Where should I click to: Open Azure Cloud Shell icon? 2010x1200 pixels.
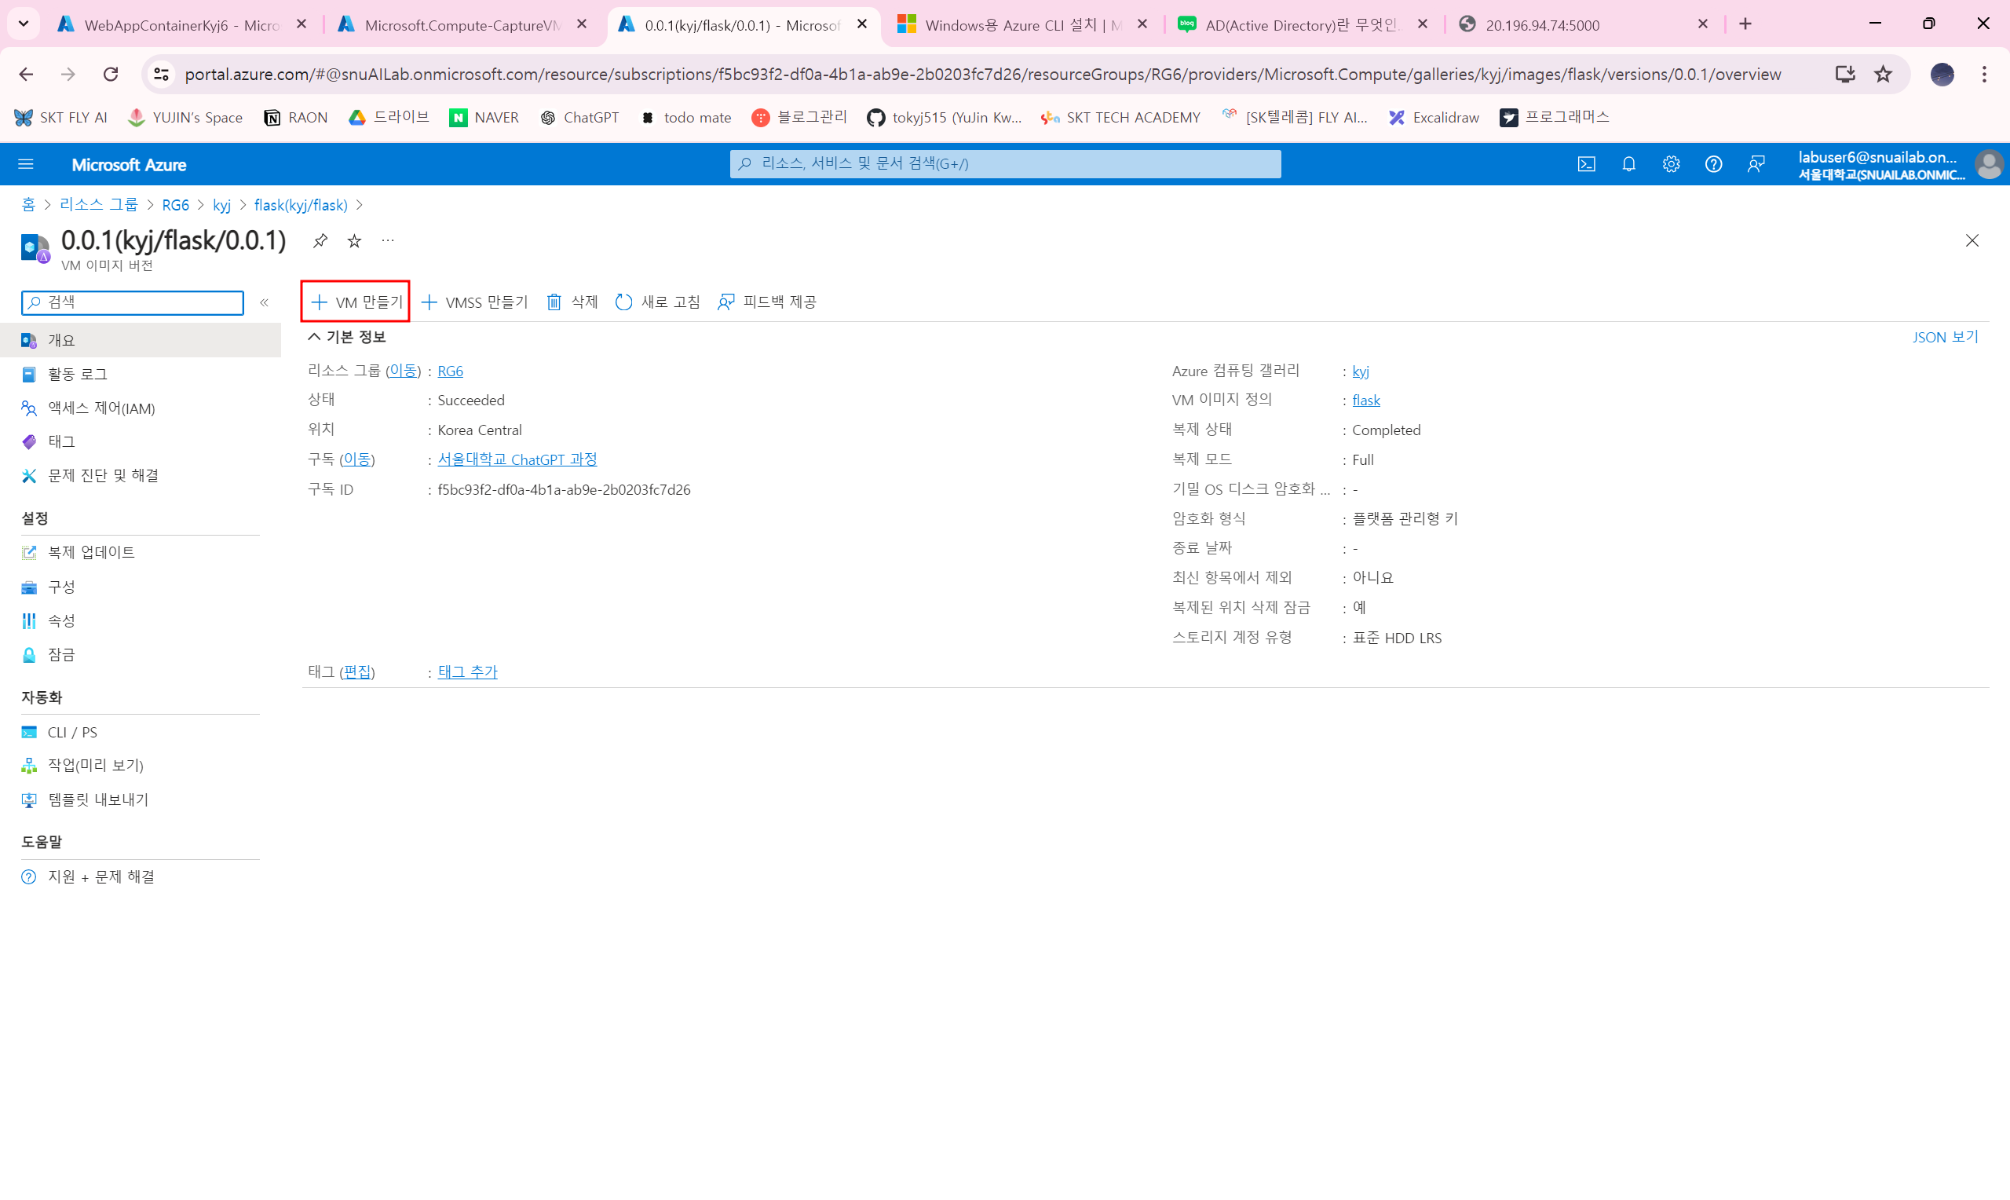coord(1586,164)
